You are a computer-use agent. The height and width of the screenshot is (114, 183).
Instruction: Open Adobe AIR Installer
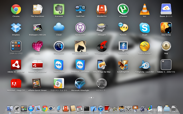[x=16, y=64]
